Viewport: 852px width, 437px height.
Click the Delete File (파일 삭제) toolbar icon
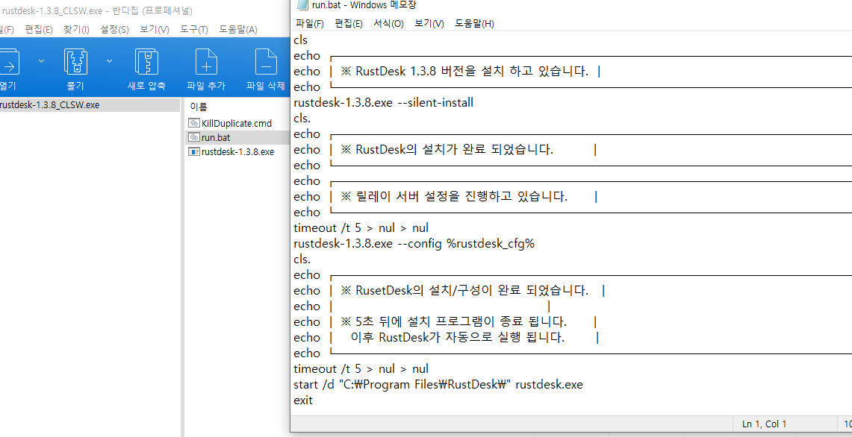(x=266, y=62)
